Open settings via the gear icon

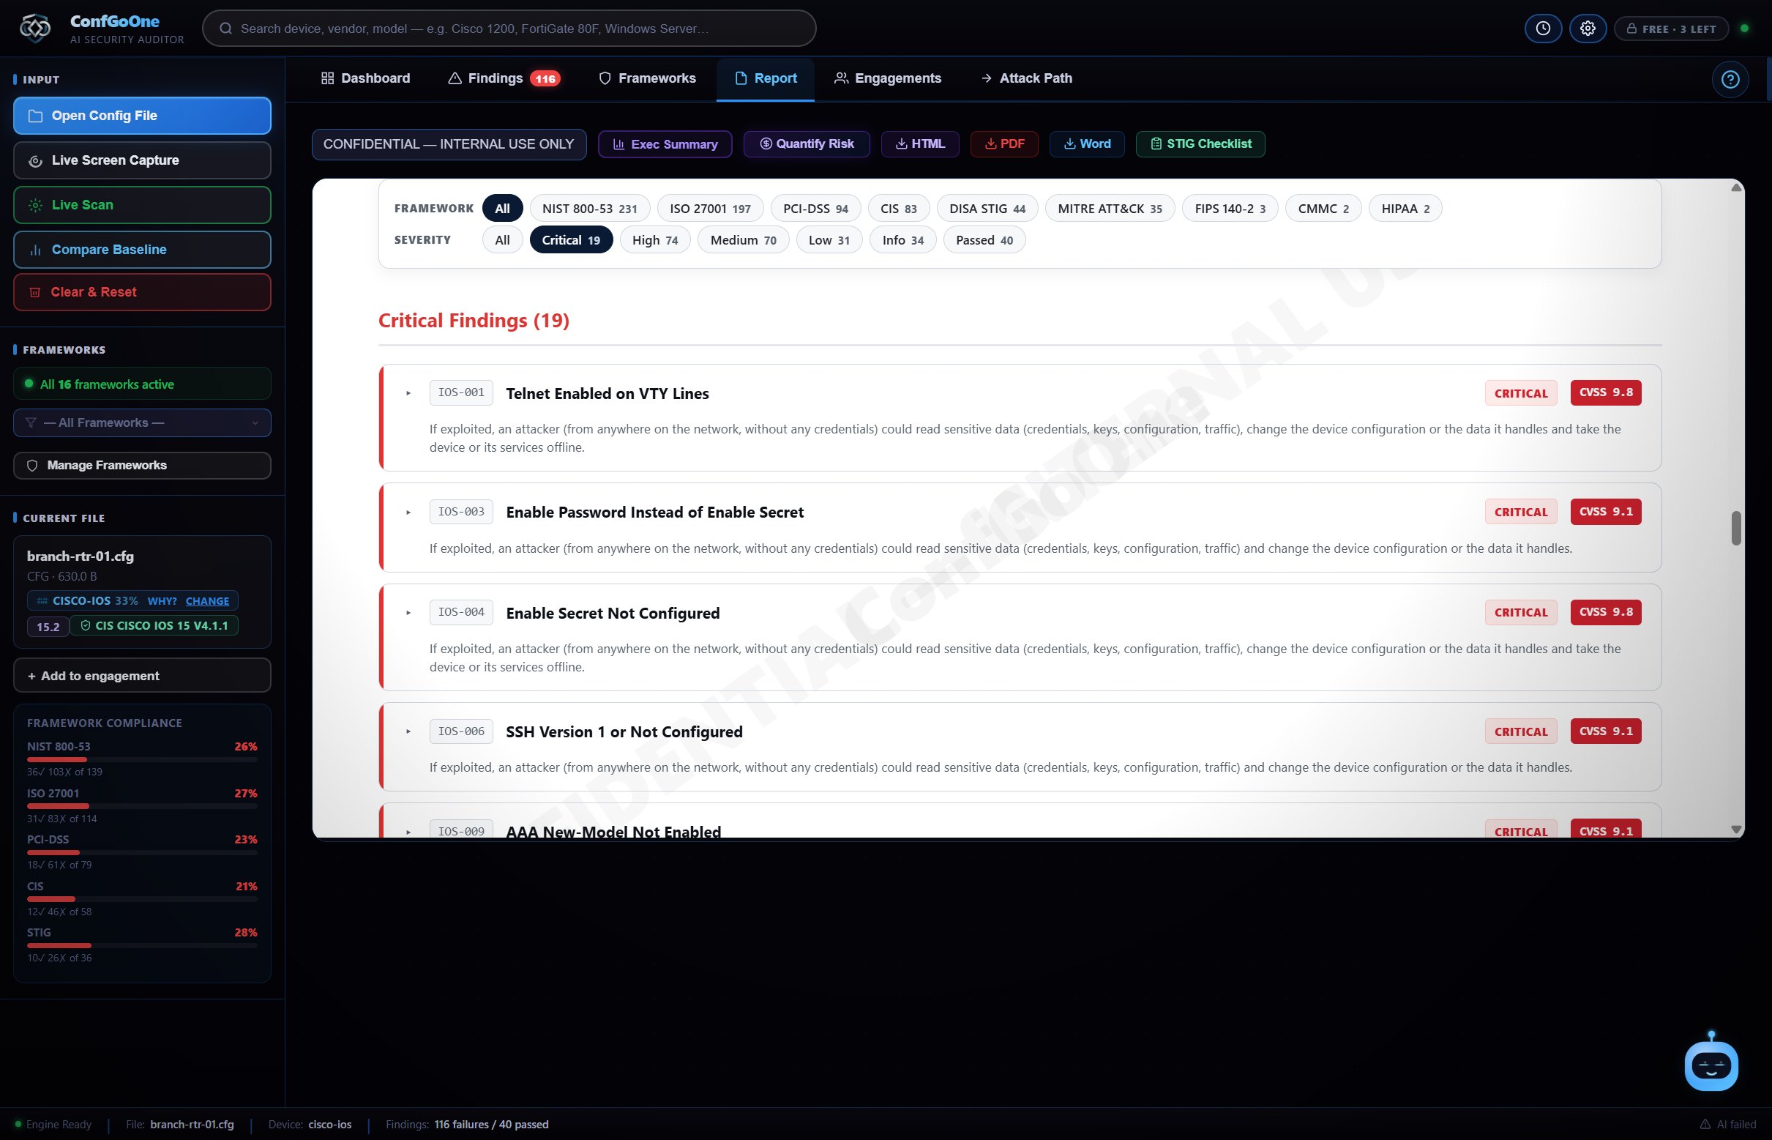[x=1588, y=28]
